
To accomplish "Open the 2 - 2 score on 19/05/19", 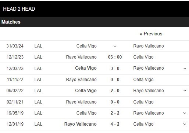I will (115, 113).
